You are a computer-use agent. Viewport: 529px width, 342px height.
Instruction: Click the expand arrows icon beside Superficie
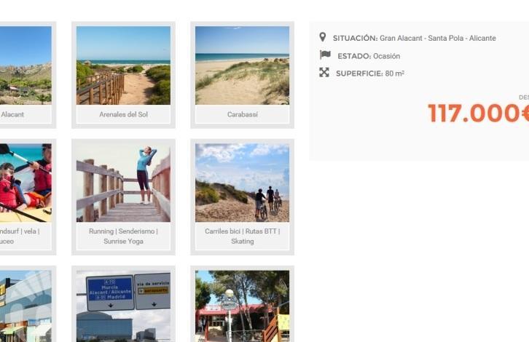[x=324, y=73]
